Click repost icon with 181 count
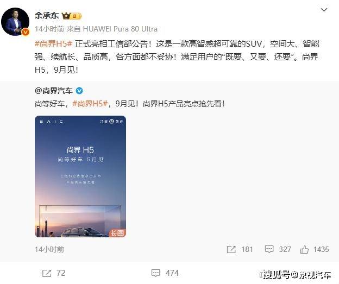The image size is (339, 284). (x=231, y=249)
